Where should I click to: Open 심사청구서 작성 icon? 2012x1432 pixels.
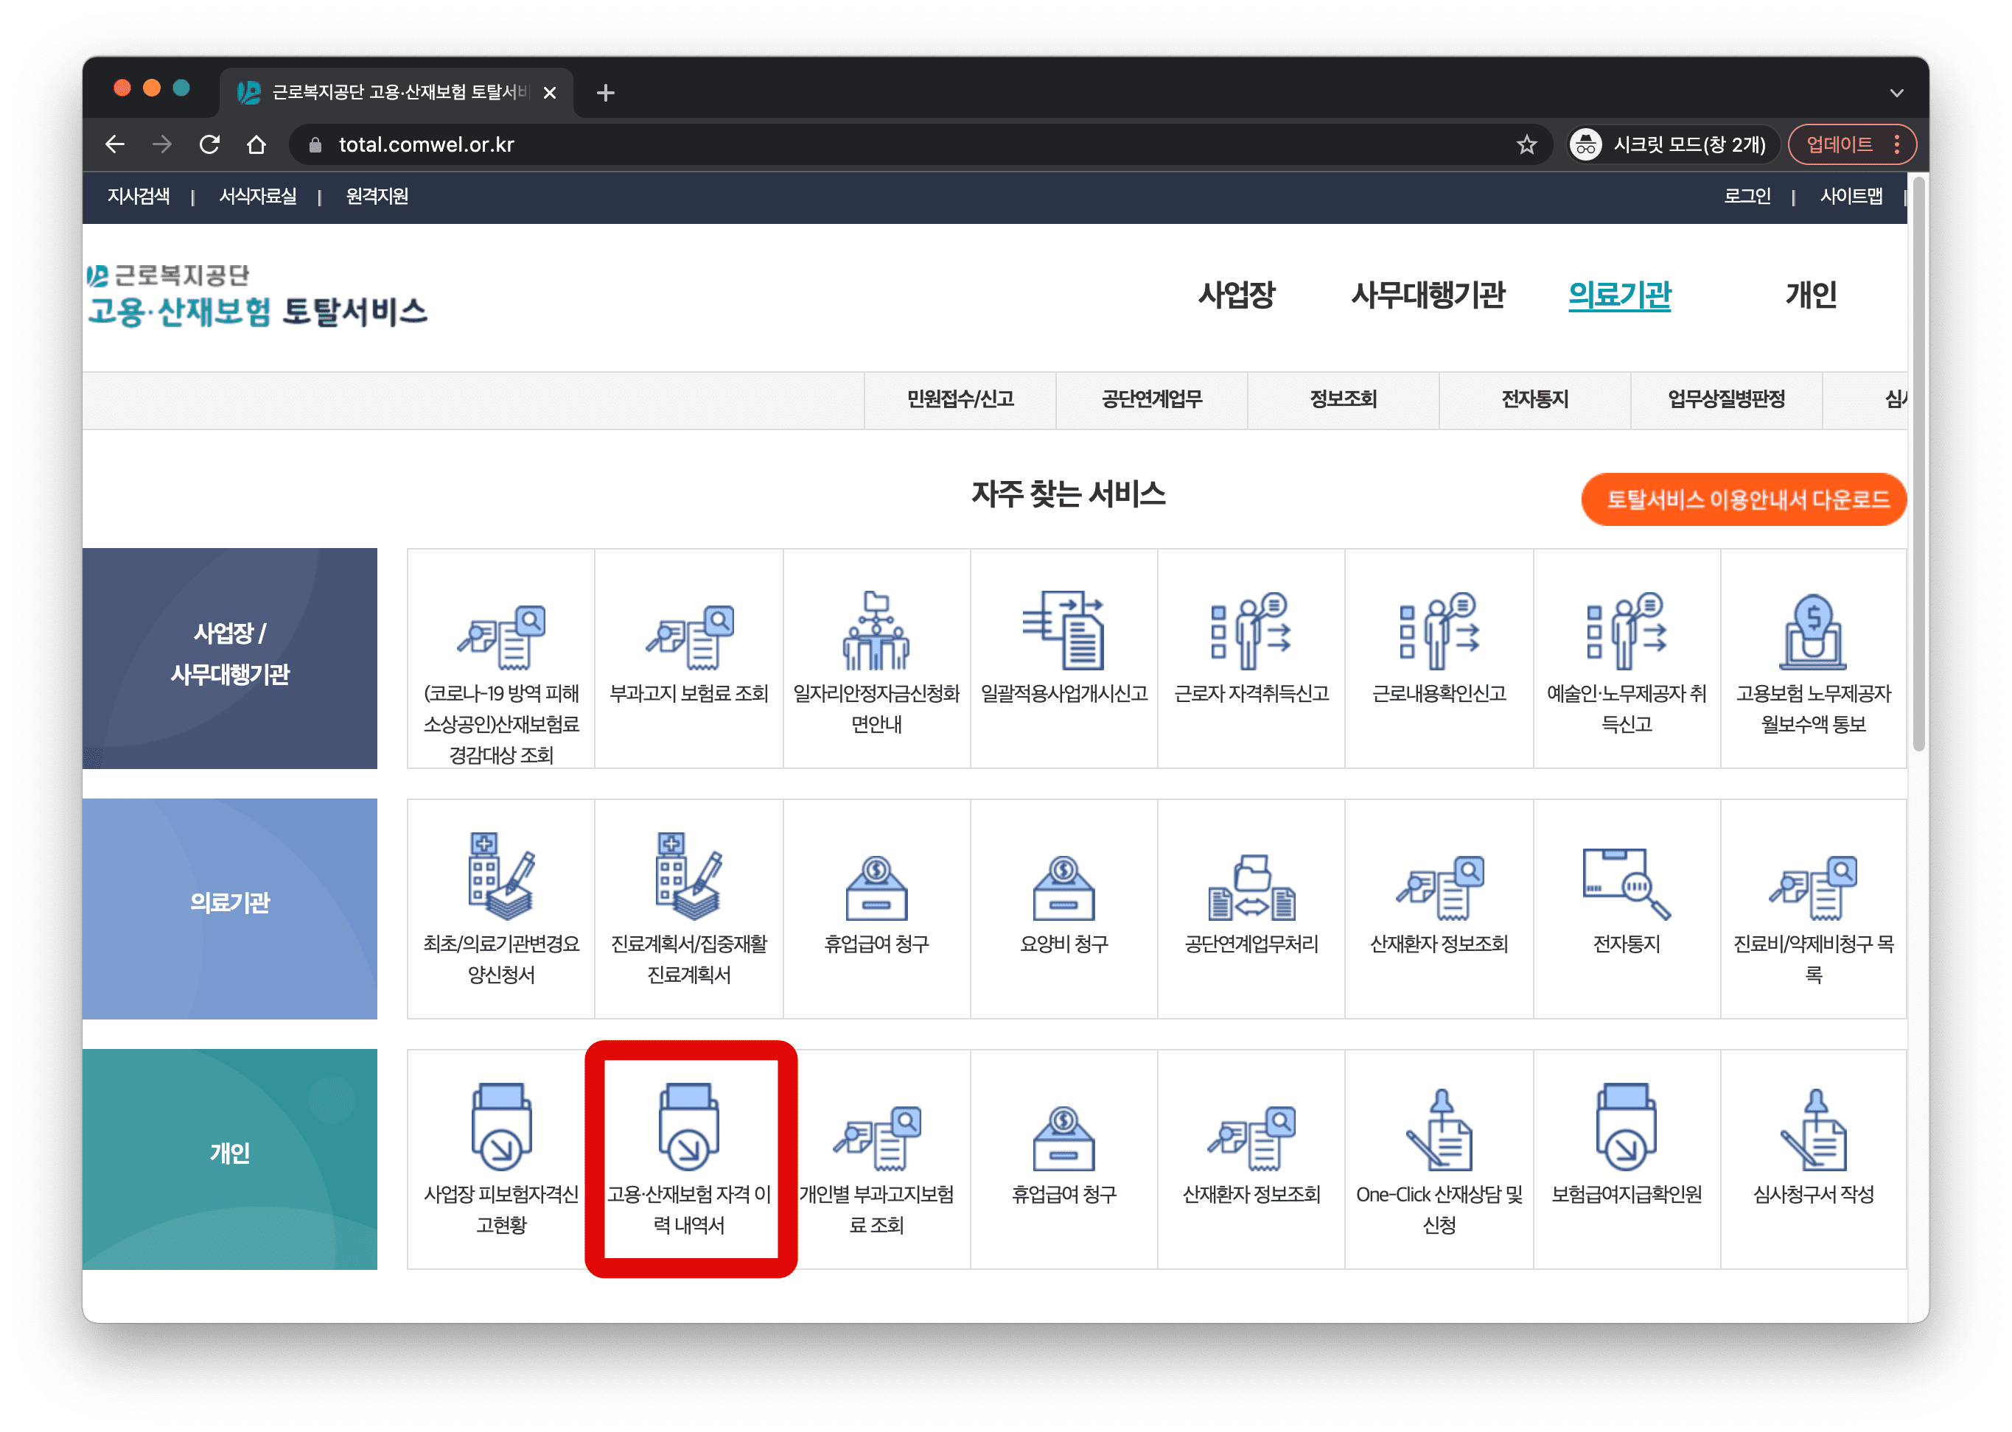(1813, 1131)
